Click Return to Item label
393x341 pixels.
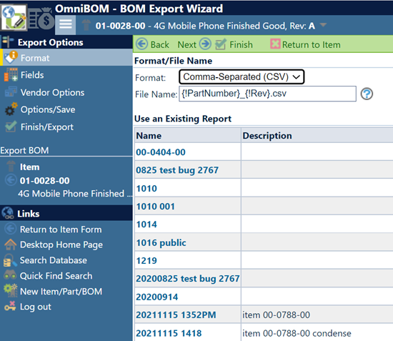312,44
